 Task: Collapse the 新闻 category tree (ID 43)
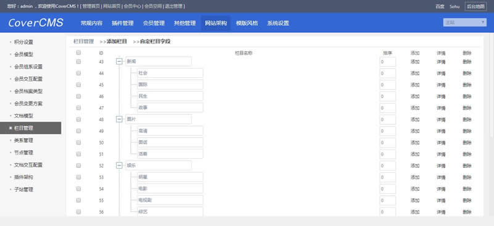(x=119, y=62)
